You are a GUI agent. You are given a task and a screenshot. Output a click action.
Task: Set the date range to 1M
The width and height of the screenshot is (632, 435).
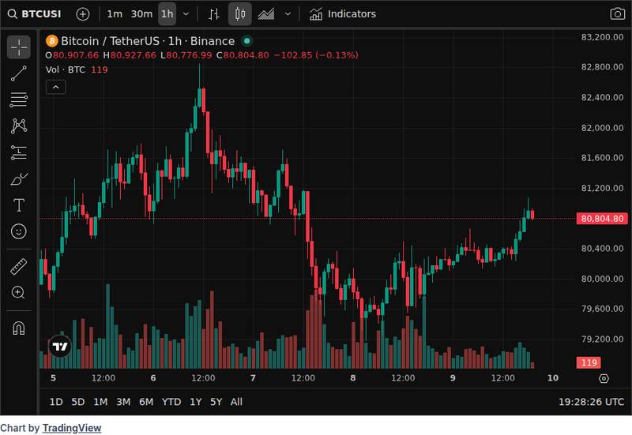point(100,402)
